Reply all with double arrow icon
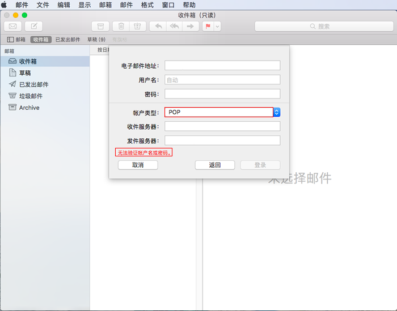Image resolution: width=397 pixels, height=311 pixels. pos(174,26)
